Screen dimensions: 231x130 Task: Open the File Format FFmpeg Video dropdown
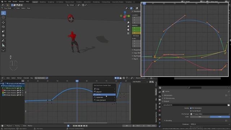pyautogui.click(x=210, y=114)
